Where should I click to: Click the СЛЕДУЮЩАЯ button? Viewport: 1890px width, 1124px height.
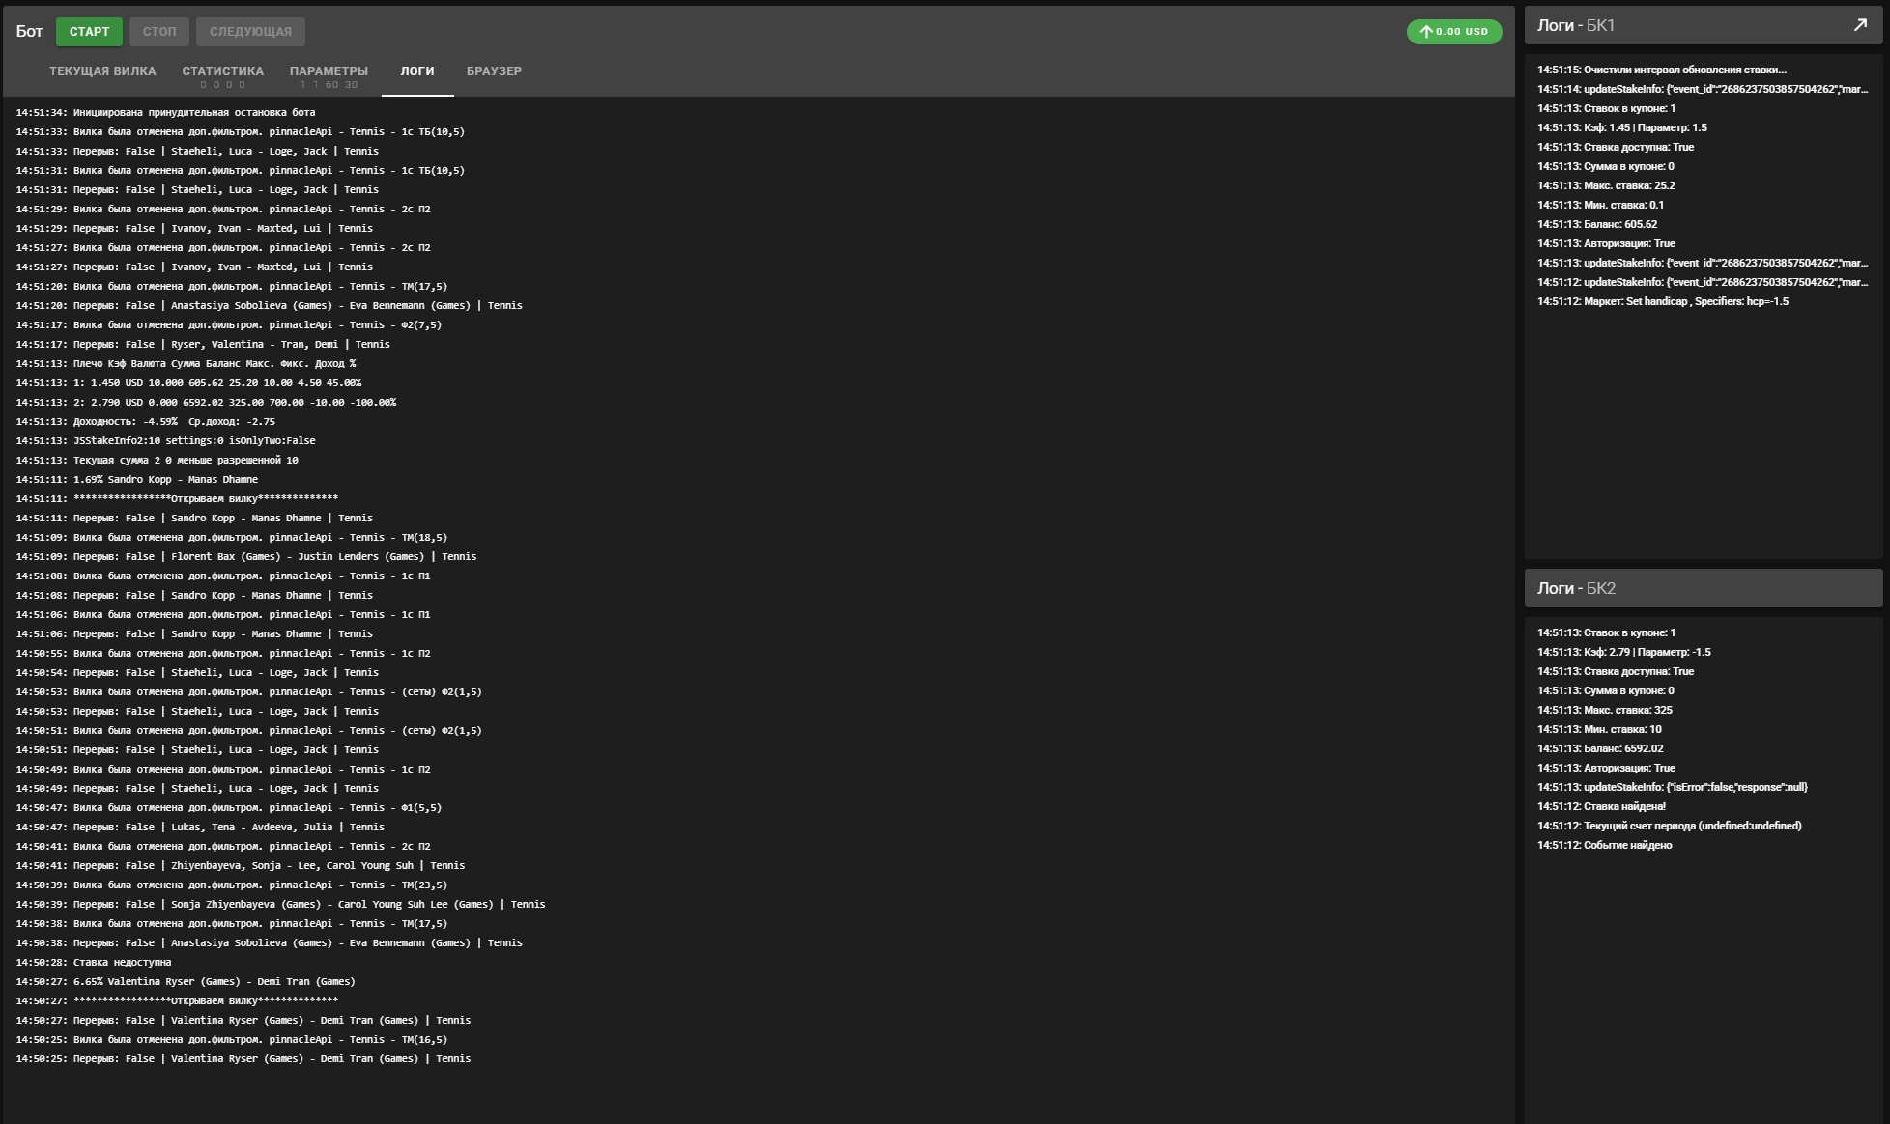(x=250, y=32)
